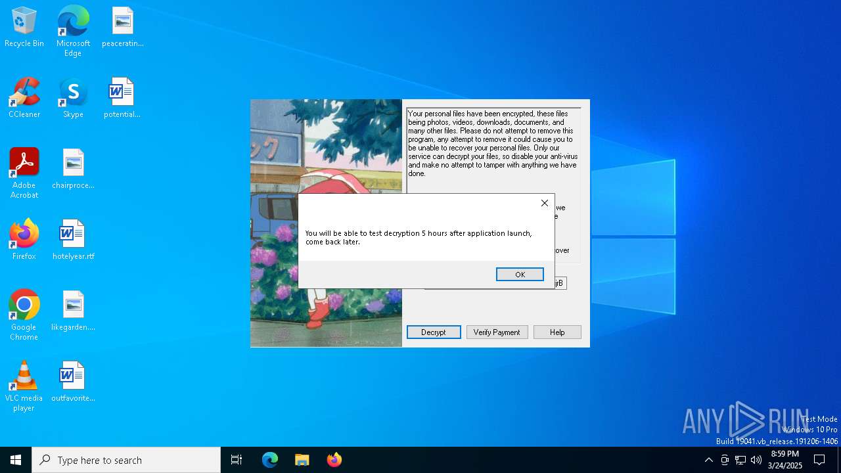Select the chairproce... image file icon
Screen dimensions: 841x473
73,169
